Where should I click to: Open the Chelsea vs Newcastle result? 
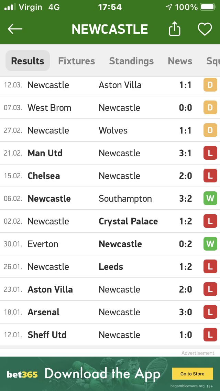click(110, 176)
